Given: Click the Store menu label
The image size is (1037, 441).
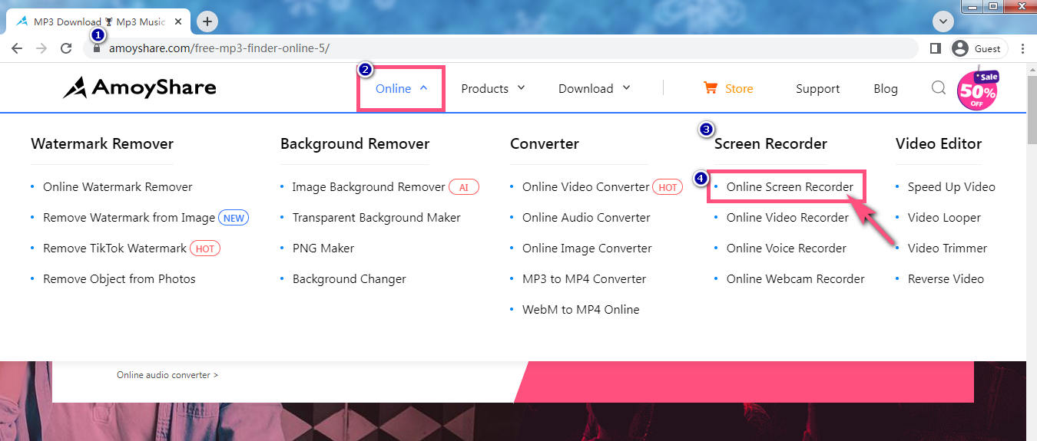Looking at the screenshot, I should (739, 88).
